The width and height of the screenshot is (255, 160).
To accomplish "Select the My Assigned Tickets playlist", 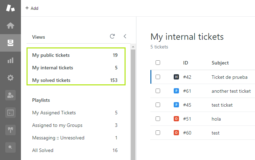I will point(54,113).
